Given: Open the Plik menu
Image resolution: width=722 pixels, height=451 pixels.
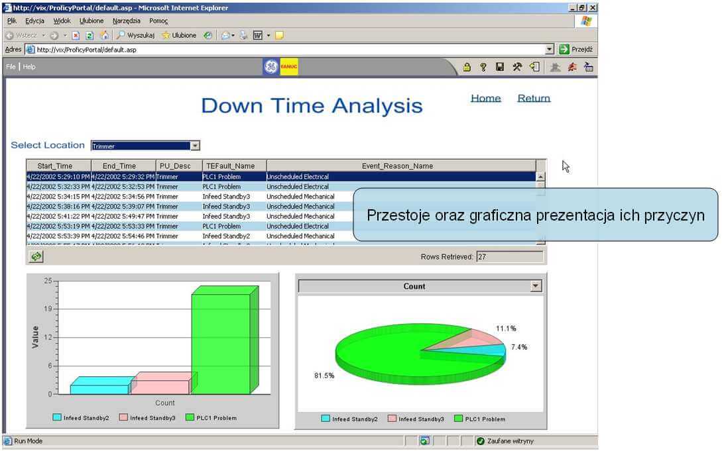Looking at the screenshot, I should pos(12,21).
